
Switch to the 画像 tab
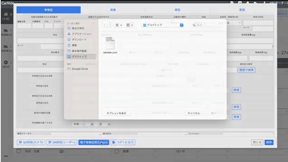pos(113,10)
